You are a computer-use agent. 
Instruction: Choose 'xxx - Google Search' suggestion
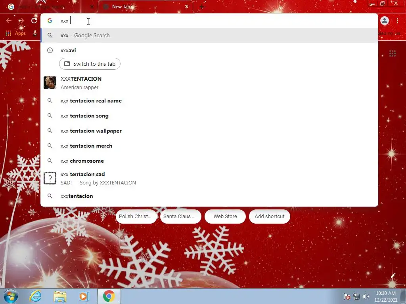(209, 35)
